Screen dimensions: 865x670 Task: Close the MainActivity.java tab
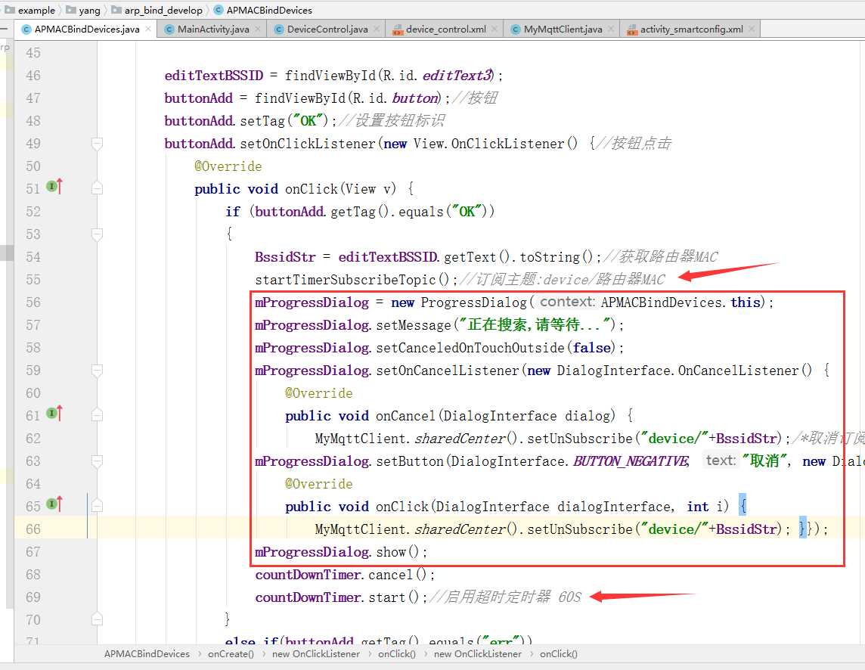258,29
